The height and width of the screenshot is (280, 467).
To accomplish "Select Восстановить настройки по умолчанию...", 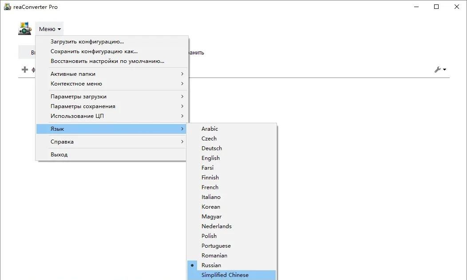I will click(x=112, y=61).
